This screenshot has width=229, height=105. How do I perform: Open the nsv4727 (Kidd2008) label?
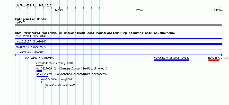click(x=29, y=52)
